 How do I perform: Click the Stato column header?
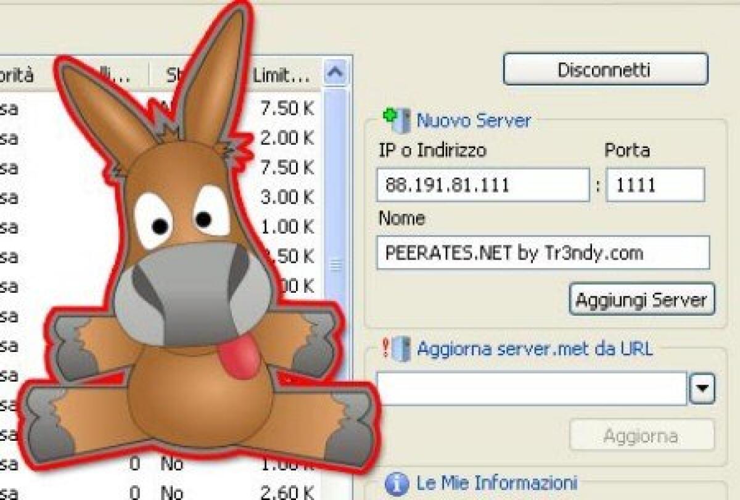(175, 72)
